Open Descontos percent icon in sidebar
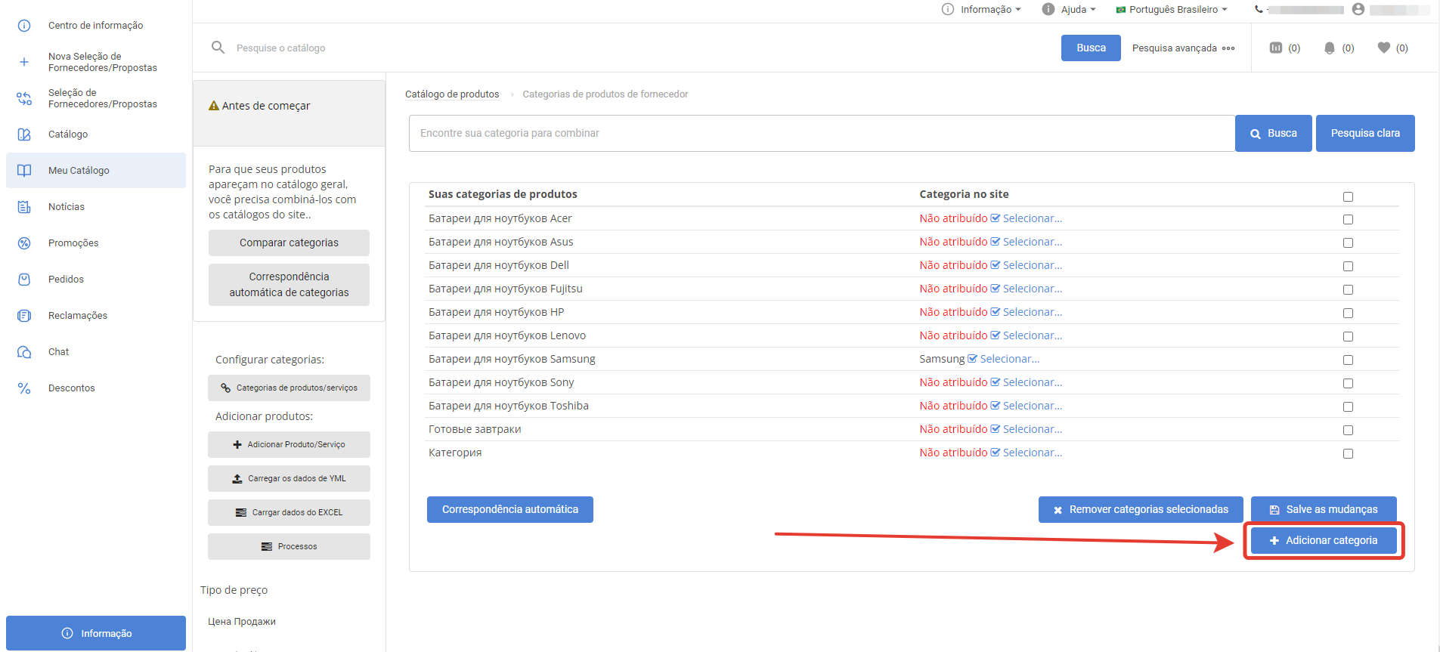This screenshot has height=652, width=1440. [24, 388]
